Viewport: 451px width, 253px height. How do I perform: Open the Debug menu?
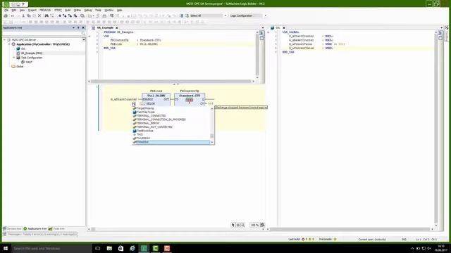[x=88, y=10]
